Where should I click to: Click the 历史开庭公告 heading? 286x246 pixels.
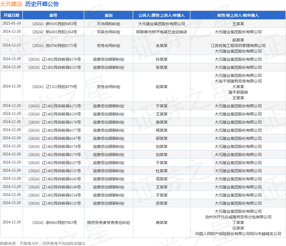coord(42,4)
